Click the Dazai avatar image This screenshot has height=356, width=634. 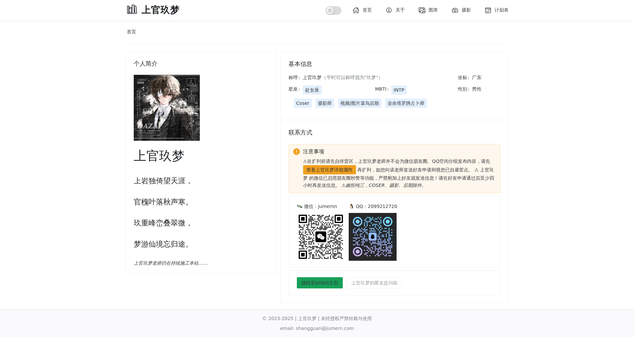(x=167, y=108)
